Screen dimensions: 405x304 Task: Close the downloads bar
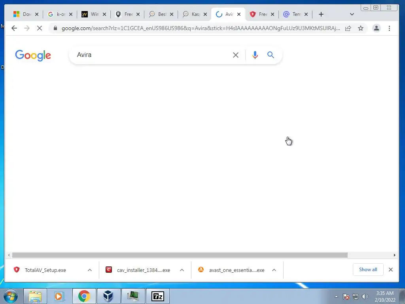[390, 270]
